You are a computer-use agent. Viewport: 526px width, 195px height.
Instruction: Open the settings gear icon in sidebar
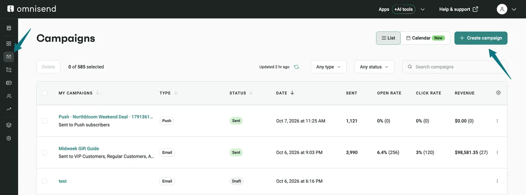pyautogui.click(x=9, y=138)
